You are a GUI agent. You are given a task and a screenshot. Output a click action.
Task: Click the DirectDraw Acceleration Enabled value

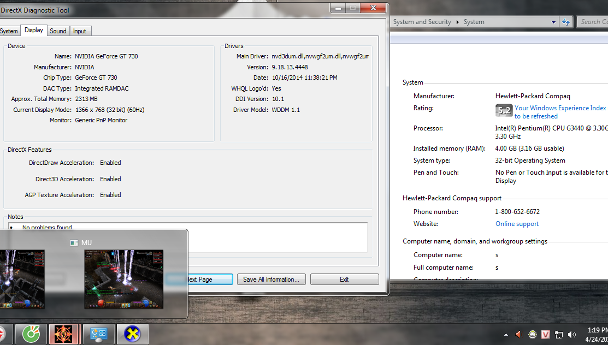110,163
